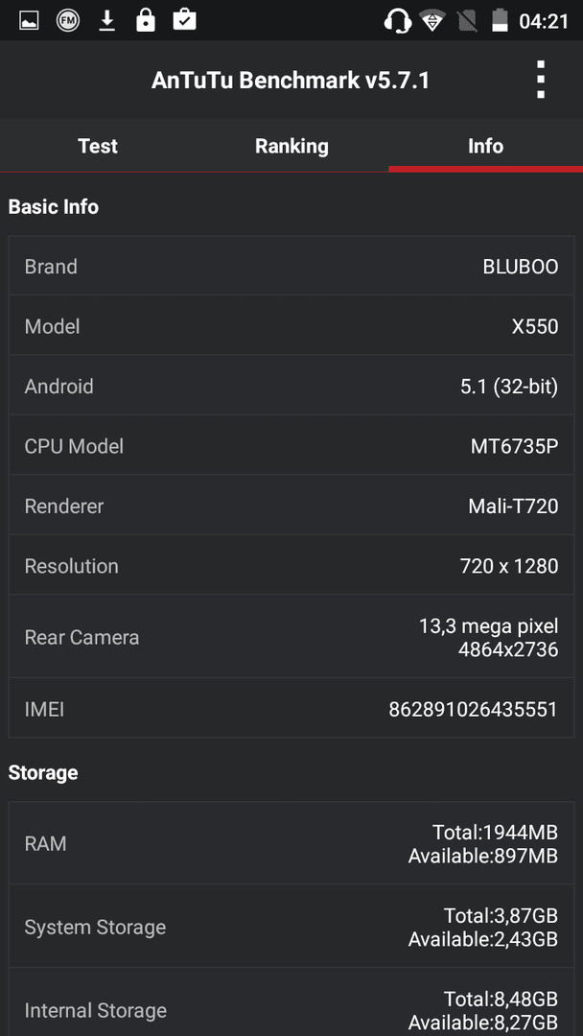Viewport: 583px width, 1036px height.
Task: Tap the clock showing 04:21
Action: 544,21
